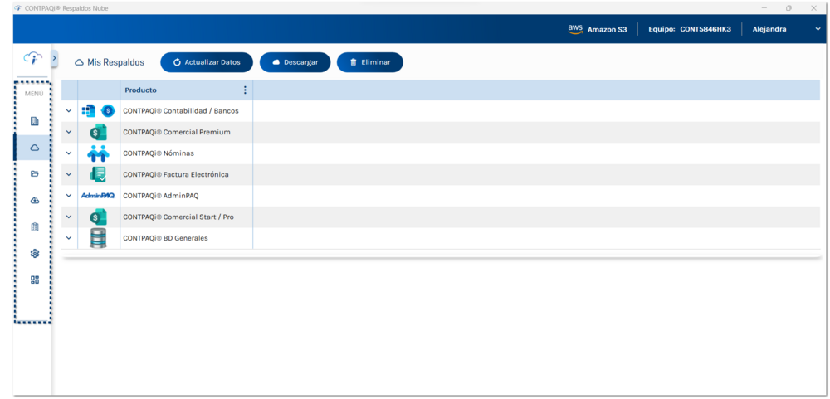Click the AWS Amazon S3 logo
The width and height of the screenshot is (830, 399).
[x=575, y=29]
